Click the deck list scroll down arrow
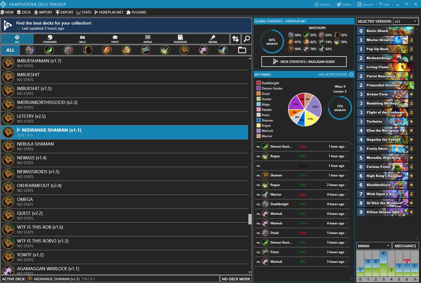The width and height of the screenshot is (421, 283). click(x=250, y=272)
